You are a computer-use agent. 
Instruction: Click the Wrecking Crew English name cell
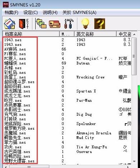pyautogui.click(x=90, y=77)
